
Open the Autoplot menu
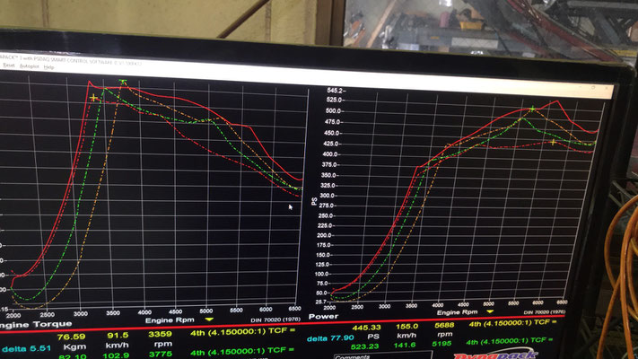click(x=30, y=66)
